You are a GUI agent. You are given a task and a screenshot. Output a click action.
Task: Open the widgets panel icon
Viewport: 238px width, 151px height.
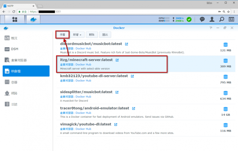231,19
